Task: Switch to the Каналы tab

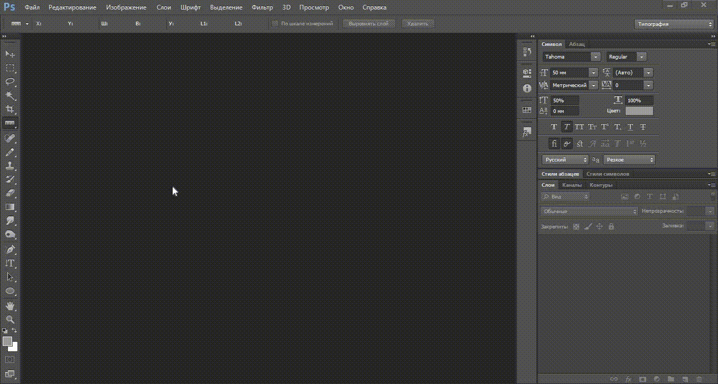Action: (x=572, y=185)
